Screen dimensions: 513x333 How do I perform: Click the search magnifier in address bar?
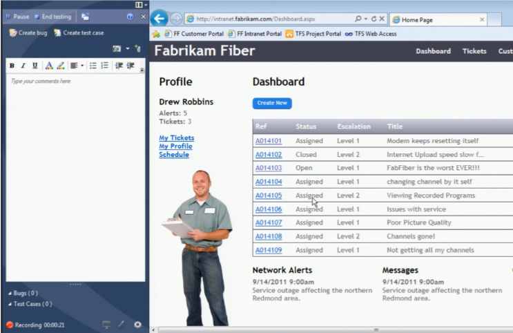[x=358, y=19]
